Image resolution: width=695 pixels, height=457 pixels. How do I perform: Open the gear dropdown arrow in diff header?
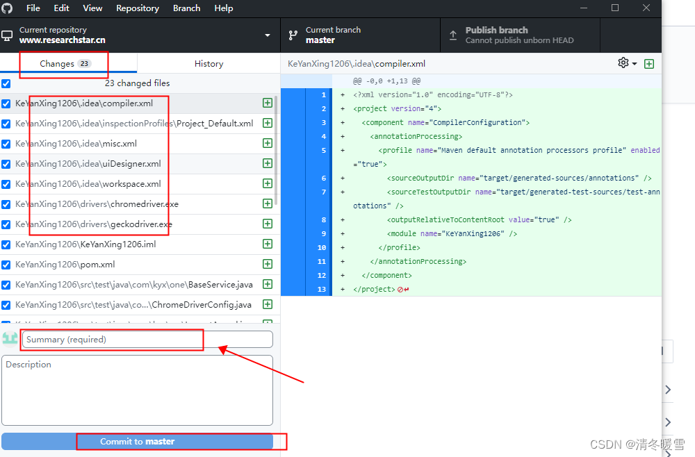coord(633,63)
